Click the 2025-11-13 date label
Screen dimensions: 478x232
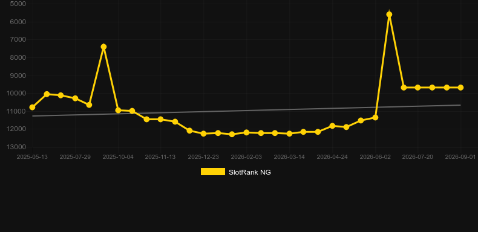(160, 157)
